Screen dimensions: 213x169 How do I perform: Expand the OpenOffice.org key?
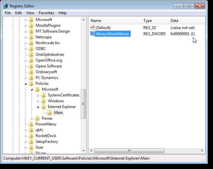point(26,60)
